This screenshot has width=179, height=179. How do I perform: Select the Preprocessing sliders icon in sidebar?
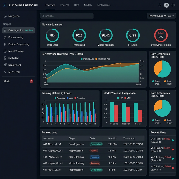point(5,37)
